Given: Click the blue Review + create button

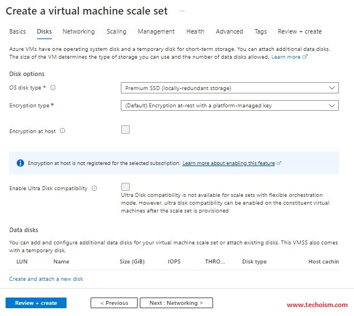Looking at the screenshot, I should [36, 303].
